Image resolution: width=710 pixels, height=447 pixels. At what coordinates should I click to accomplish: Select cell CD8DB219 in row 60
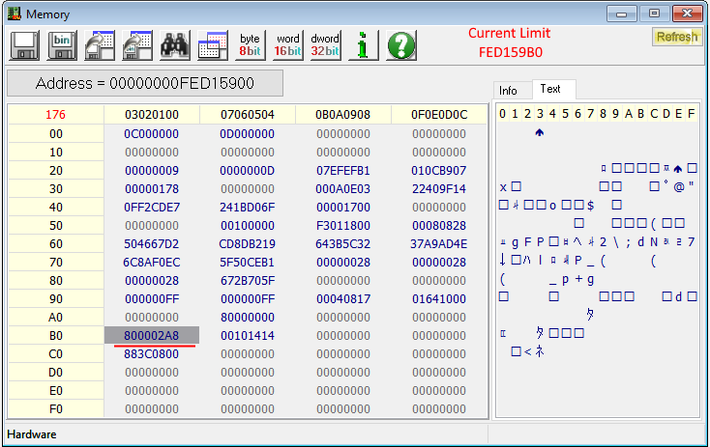pos(248,243)
